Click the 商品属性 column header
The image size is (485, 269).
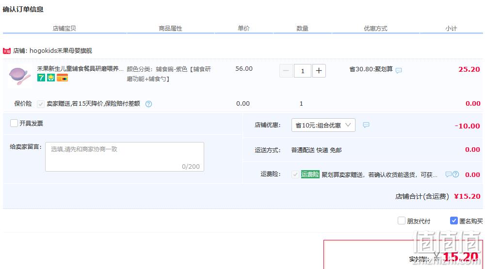coord(170,29)
